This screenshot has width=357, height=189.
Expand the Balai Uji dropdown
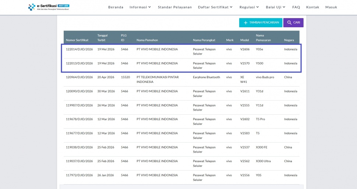pos(276,7)
